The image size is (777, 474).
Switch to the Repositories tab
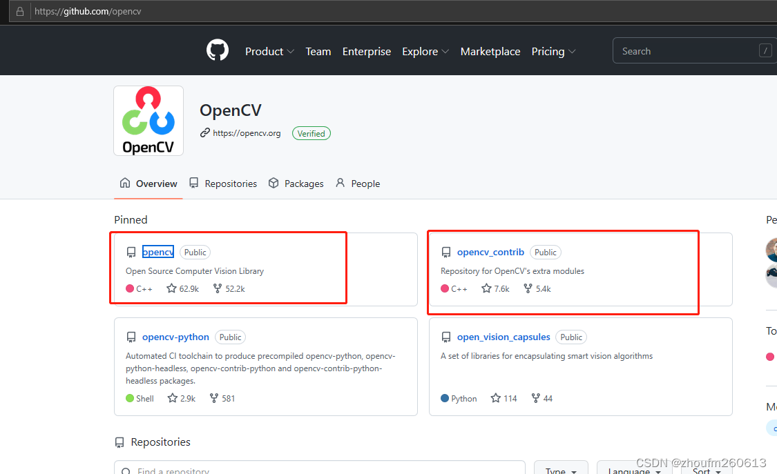[x=231, y=183]
